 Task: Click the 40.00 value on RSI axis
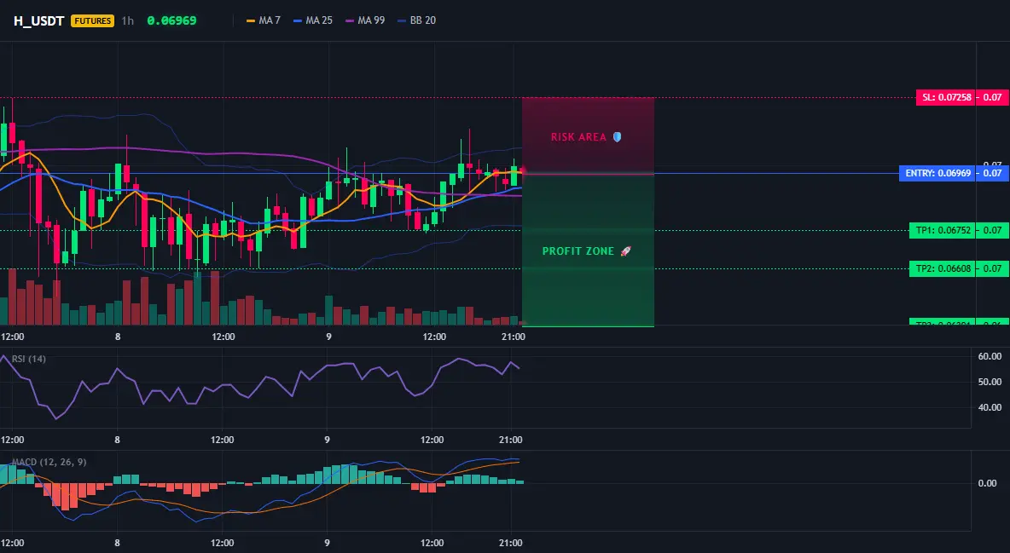[990, 406]
